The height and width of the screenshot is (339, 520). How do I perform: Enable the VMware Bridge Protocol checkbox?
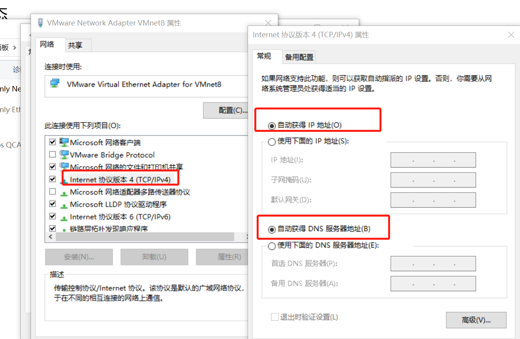click(53, 155)
